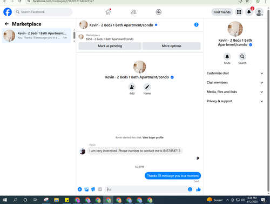Bookmark the page with the star icon
The image size is (270, 204).
[x=247, y=1]
